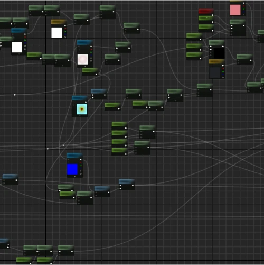Collapse the arrow beneath the cyan gradient preview
The width and height of the screenshot is (264, 265).
point(80,116)
